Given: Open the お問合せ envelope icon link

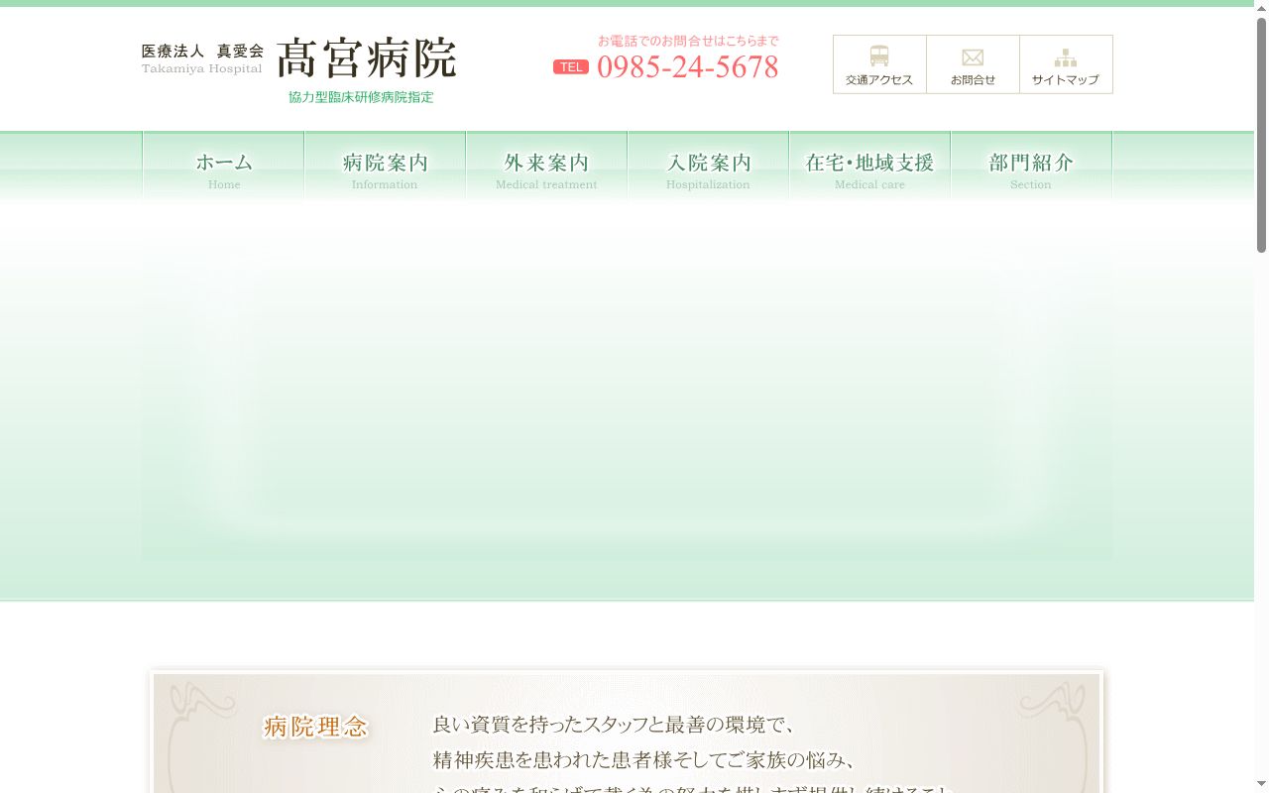Looking at the screenshot, I should [x=973, y=64].
